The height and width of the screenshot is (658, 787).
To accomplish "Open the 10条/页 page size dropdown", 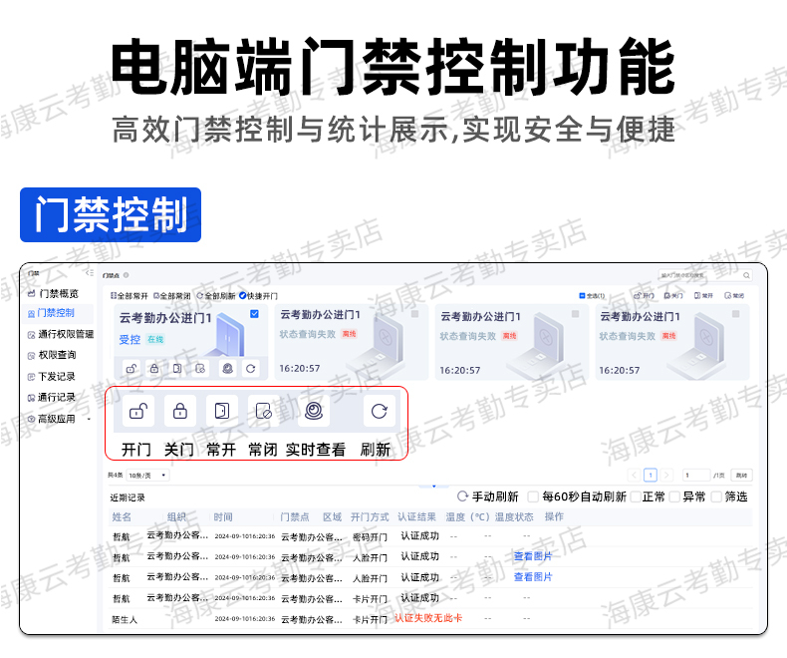I will [x=148, y=476].
